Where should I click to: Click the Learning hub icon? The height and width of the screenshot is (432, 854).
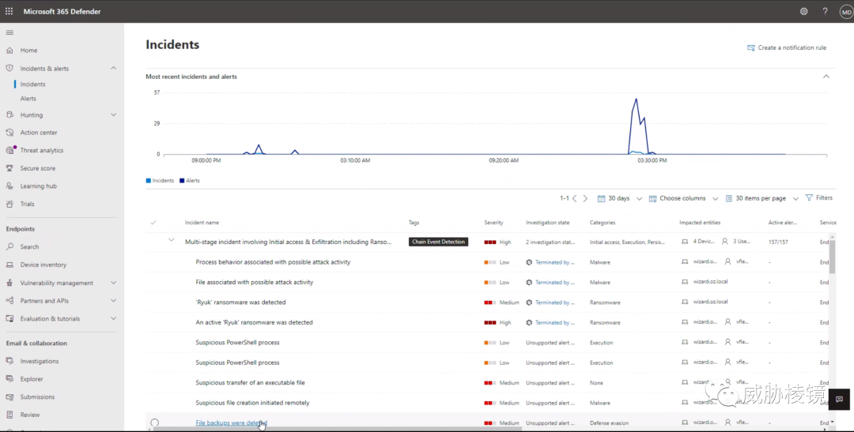click(x=9, y=186)
